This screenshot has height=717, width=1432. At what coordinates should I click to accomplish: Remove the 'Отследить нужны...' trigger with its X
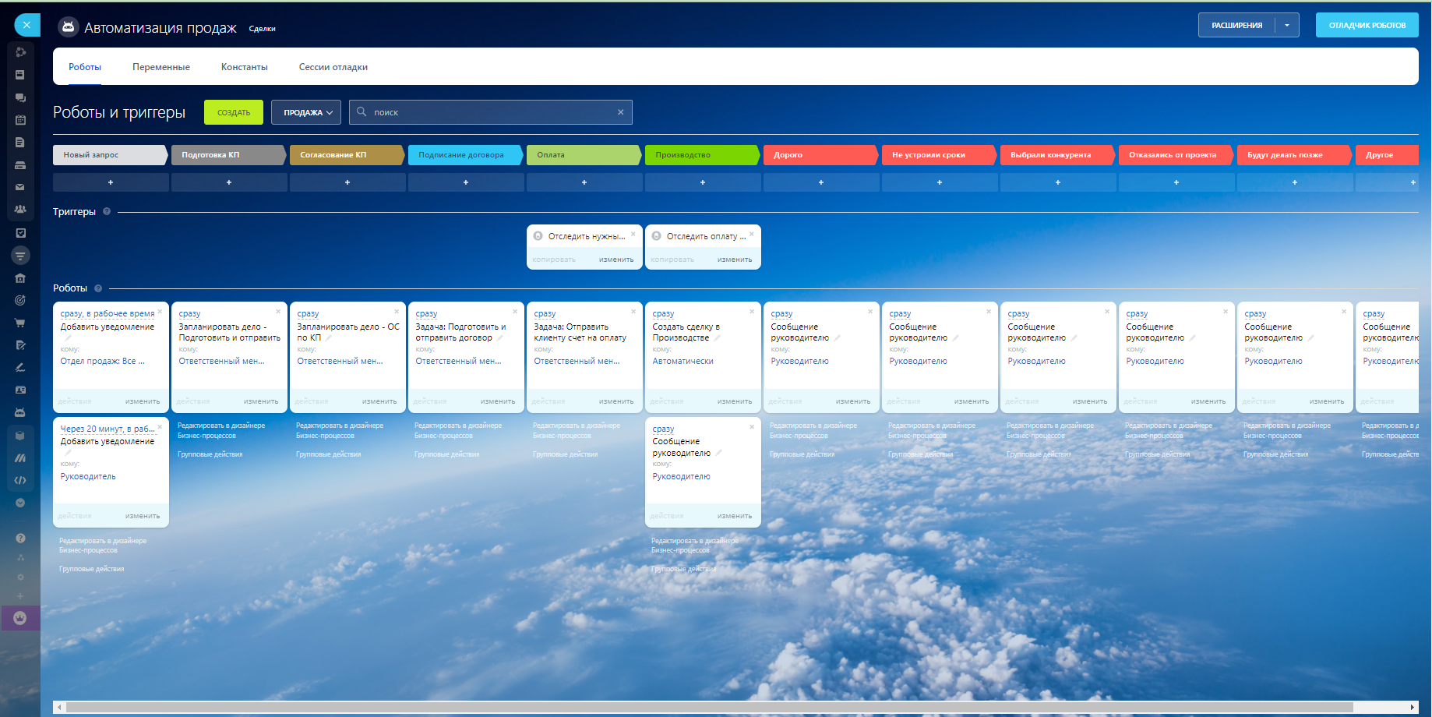click(x=633, y=235)
